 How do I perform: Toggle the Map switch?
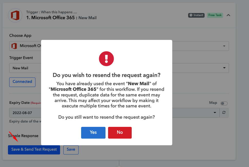(224, 103)
